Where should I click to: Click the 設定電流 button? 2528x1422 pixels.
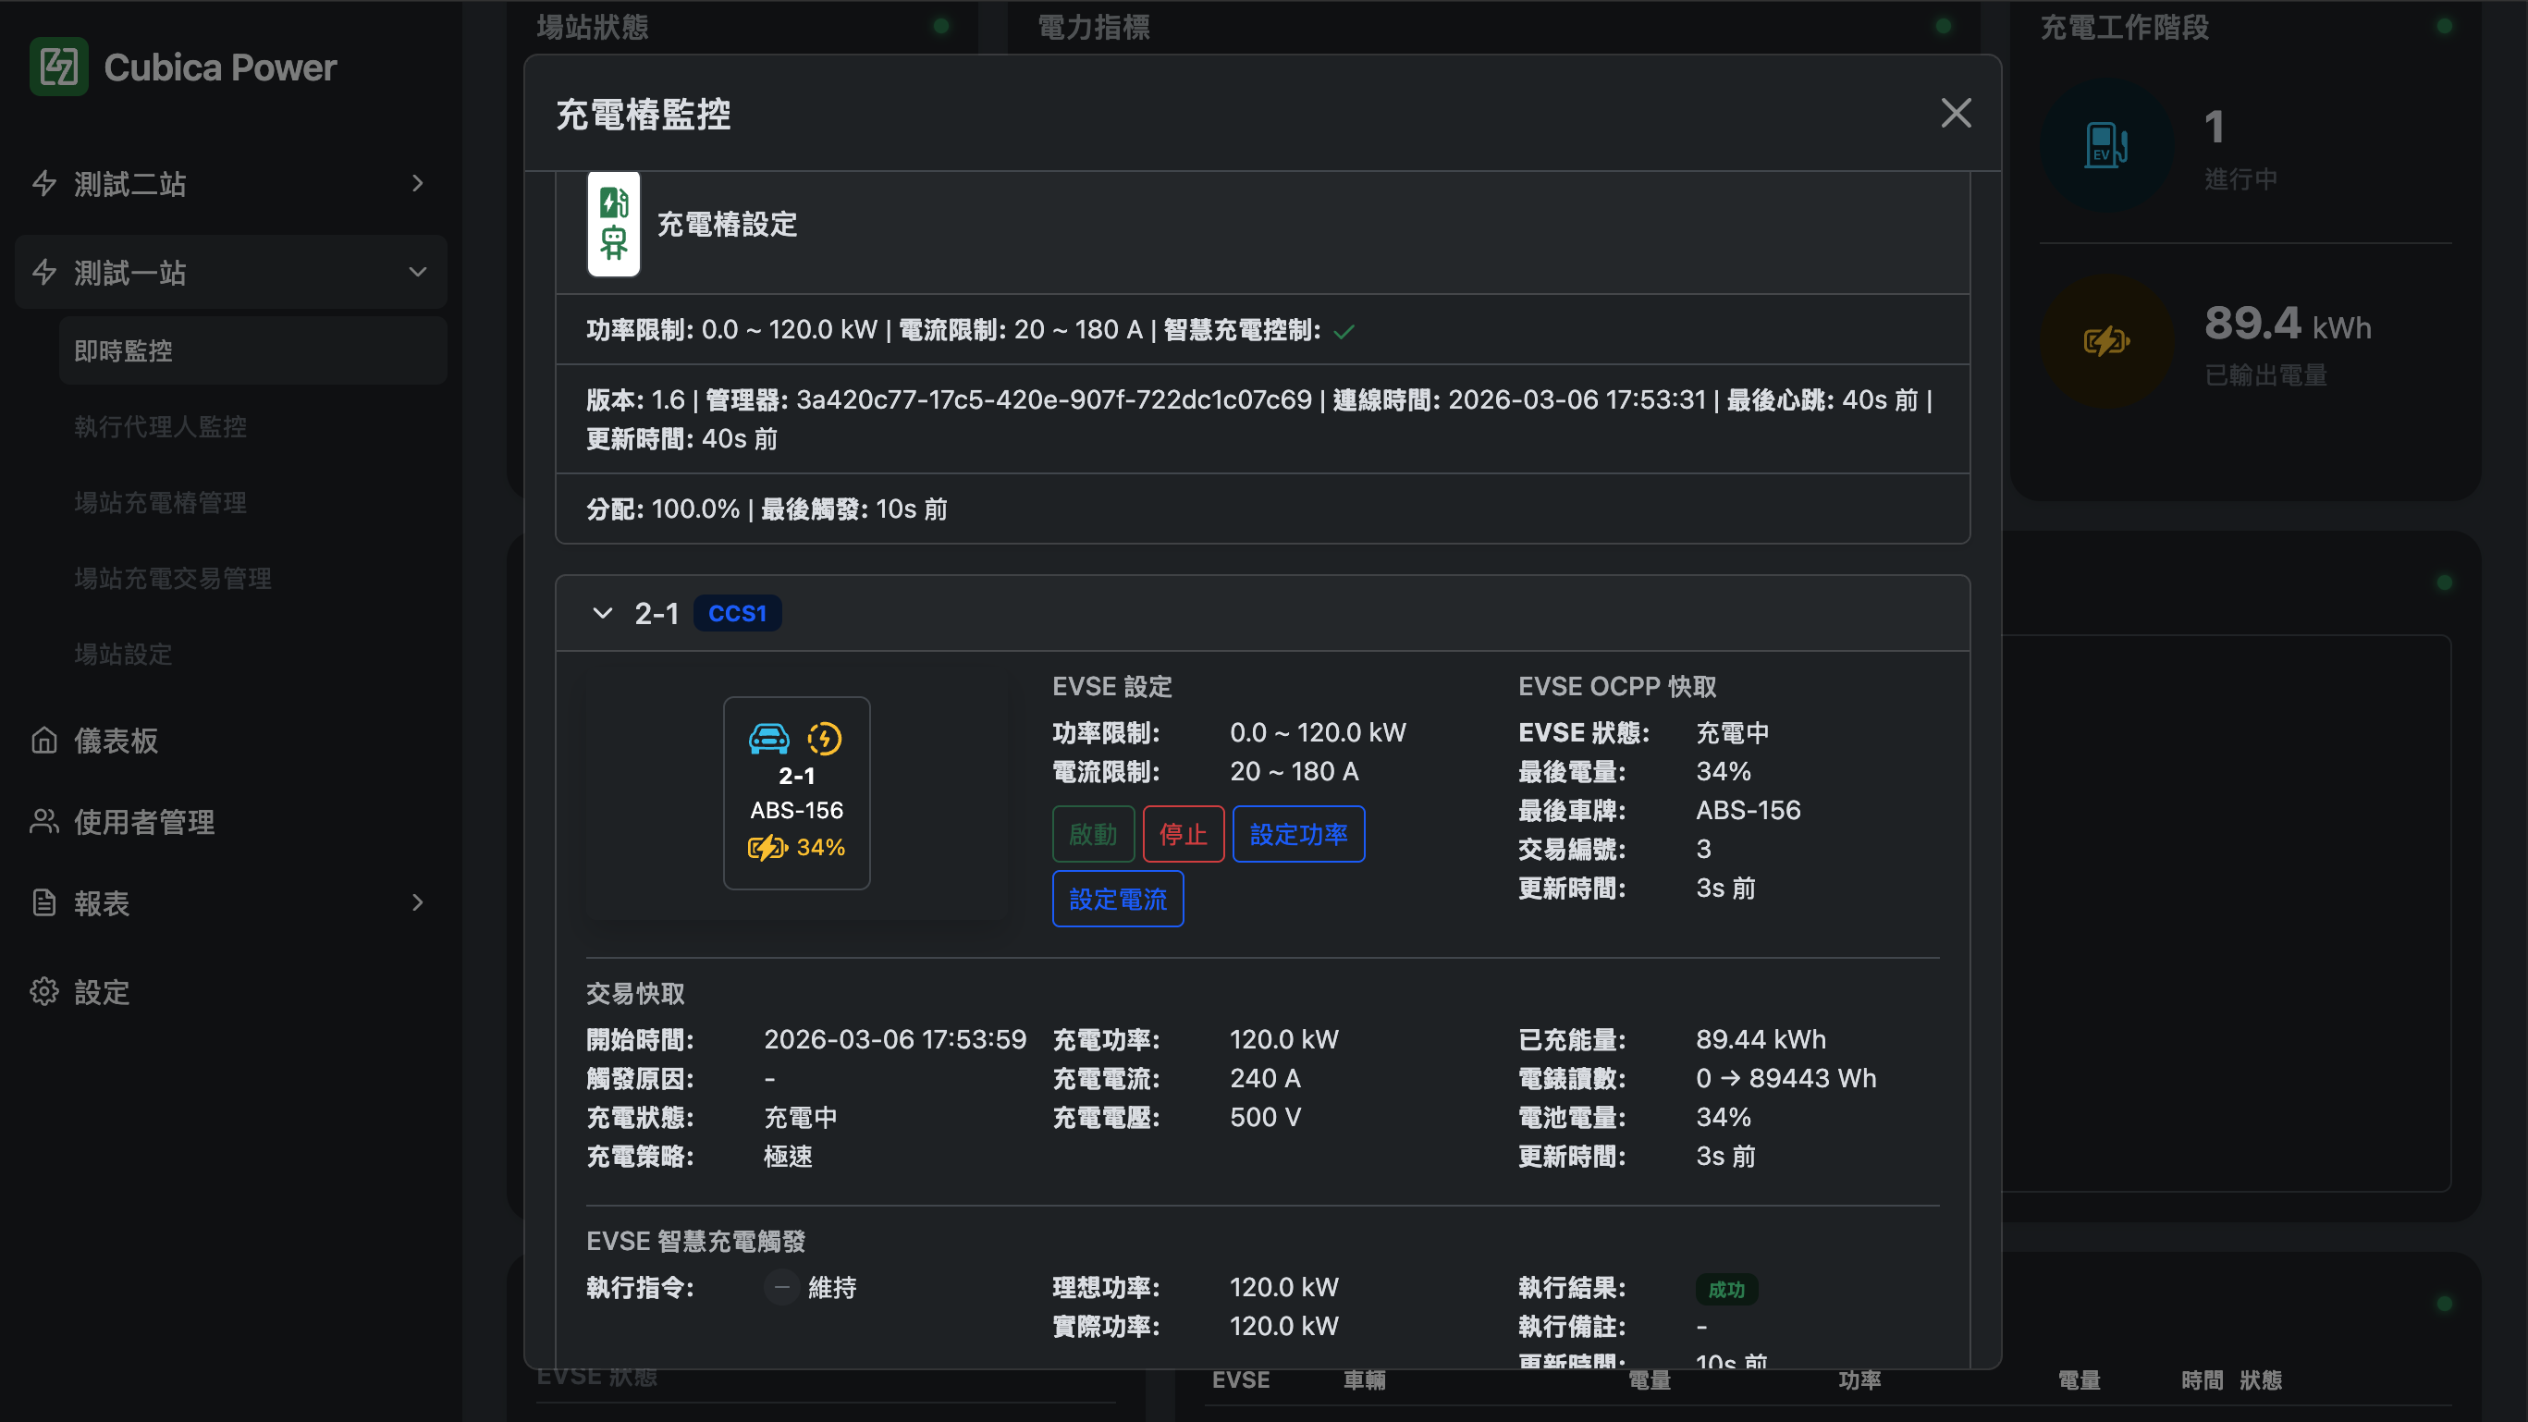[1117, 899]
